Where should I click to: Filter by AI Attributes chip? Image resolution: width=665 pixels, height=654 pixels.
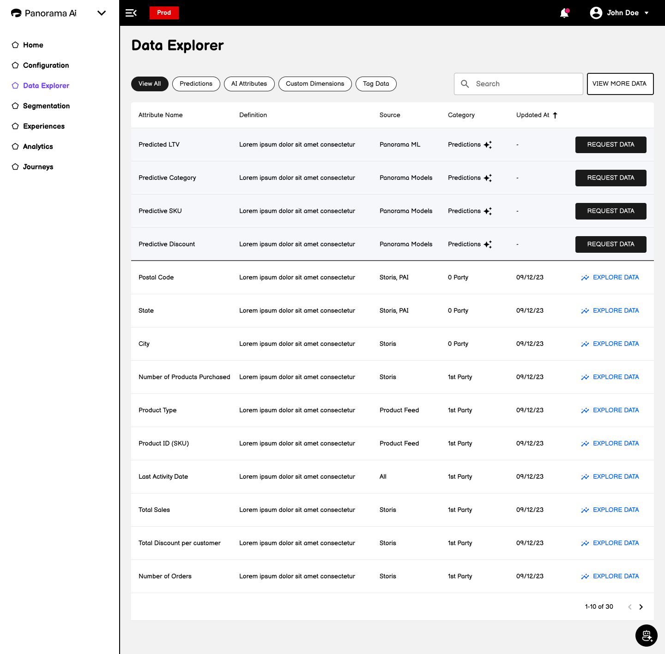[x=249, y=84]
